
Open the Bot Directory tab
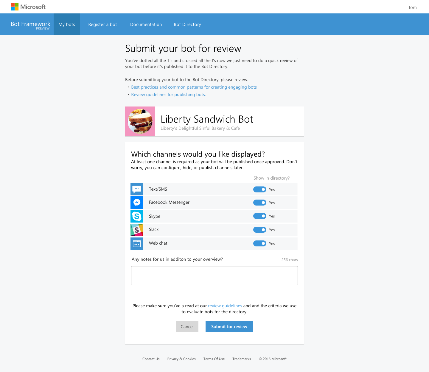coord(187,24)
